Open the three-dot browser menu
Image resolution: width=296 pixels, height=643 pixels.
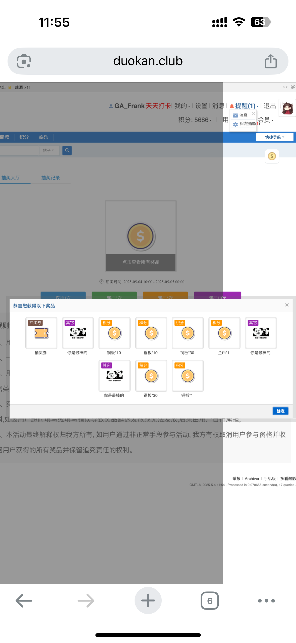coord(266,600)
